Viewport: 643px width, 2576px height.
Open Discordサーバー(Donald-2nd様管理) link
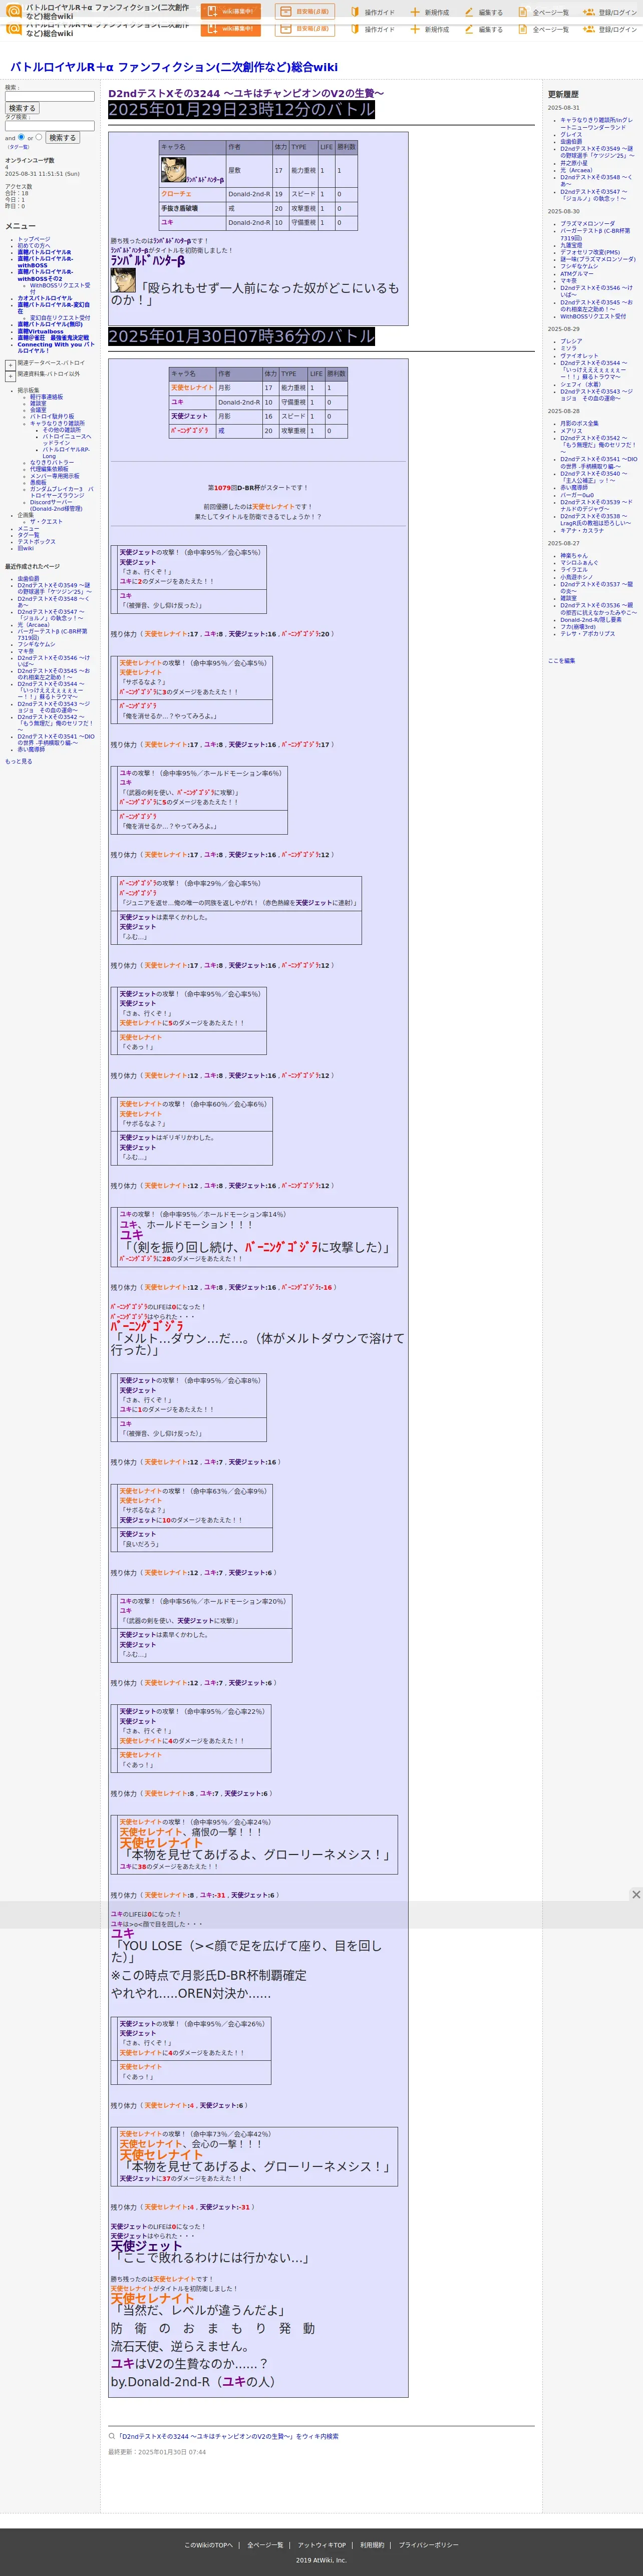pyautogui.click(x=56, y=505)
